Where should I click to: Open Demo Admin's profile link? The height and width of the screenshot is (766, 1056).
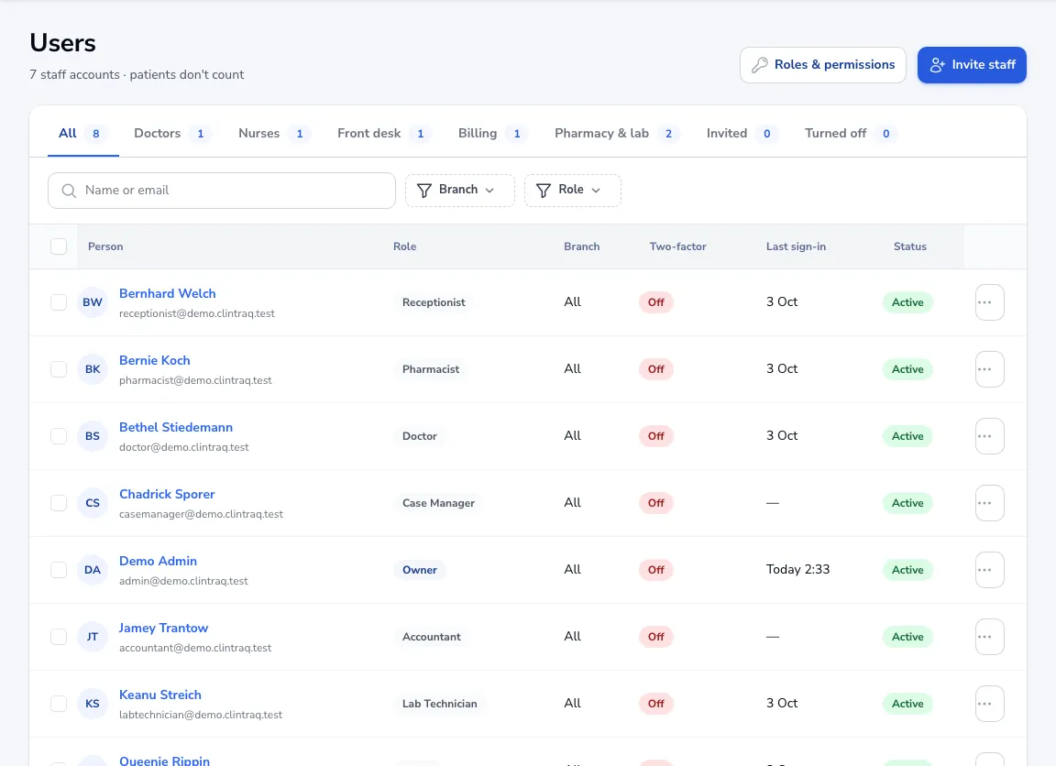(x=159, y=561)
